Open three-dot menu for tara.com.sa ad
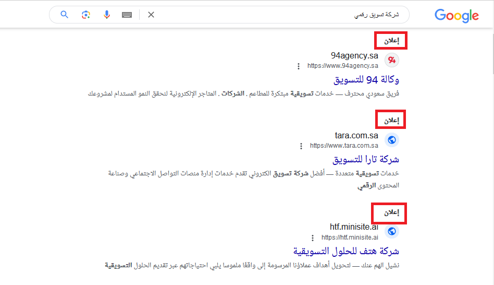Screen dimensions: 494x285 tap(301, 146)
